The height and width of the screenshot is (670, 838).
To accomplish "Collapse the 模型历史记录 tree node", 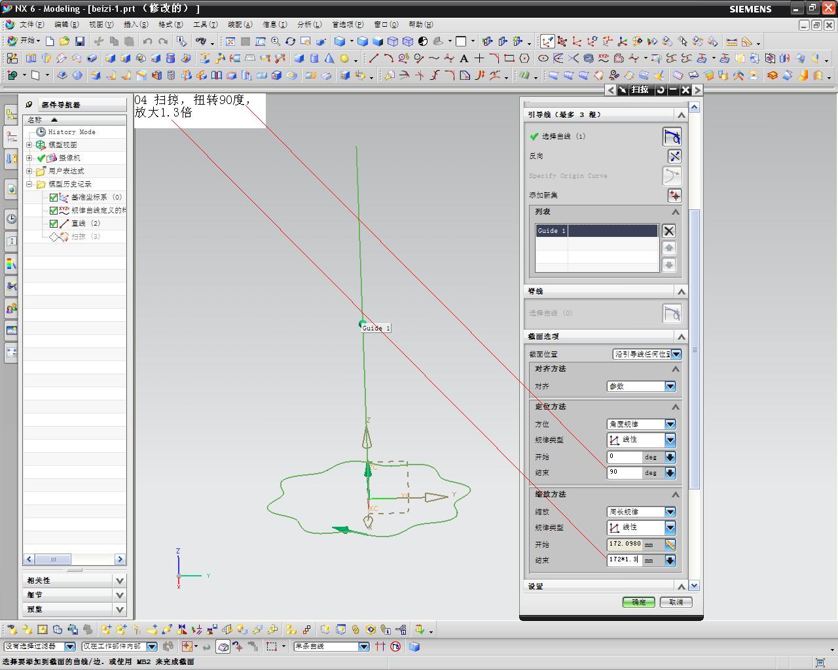I will click(29, 184).
